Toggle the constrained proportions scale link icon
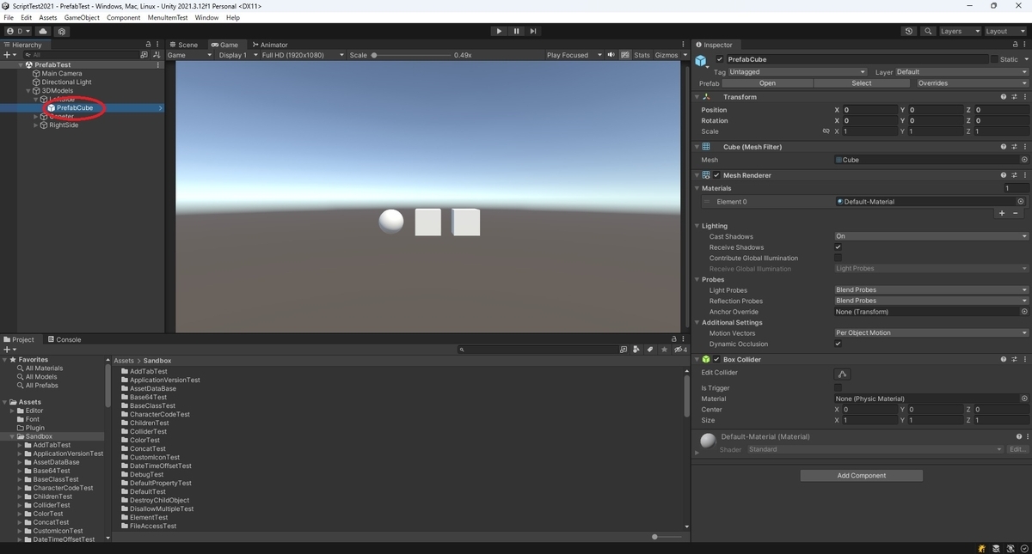This screenshot has height=554, width=1032. [826, 131]
